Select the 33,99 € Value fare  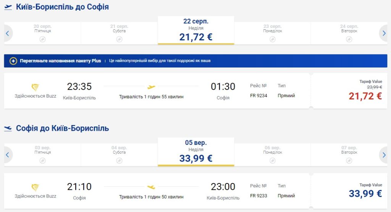pos(365,194)
